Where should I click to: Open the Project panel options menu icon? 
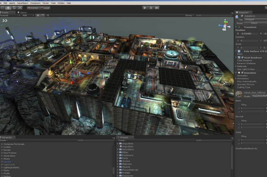coord(232,138)
